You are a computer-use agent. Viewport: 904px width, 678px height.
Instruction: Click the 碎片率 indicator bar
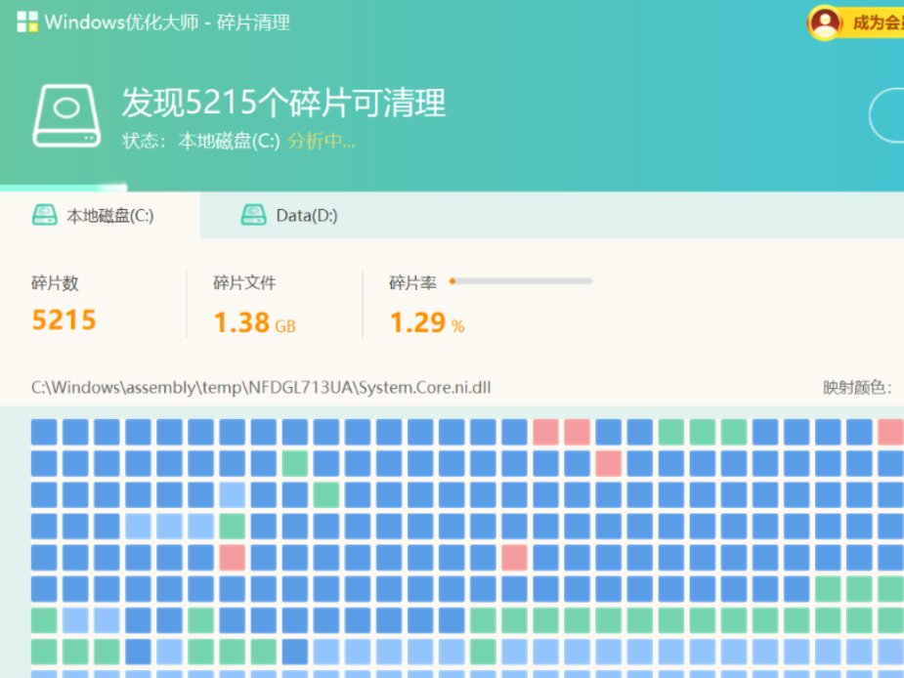(521, 281)
